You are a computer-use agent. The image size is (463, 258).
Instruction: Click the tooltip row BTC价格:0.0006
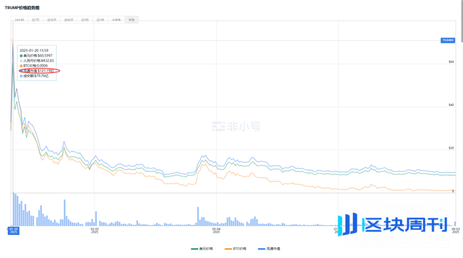coord(33,65)
